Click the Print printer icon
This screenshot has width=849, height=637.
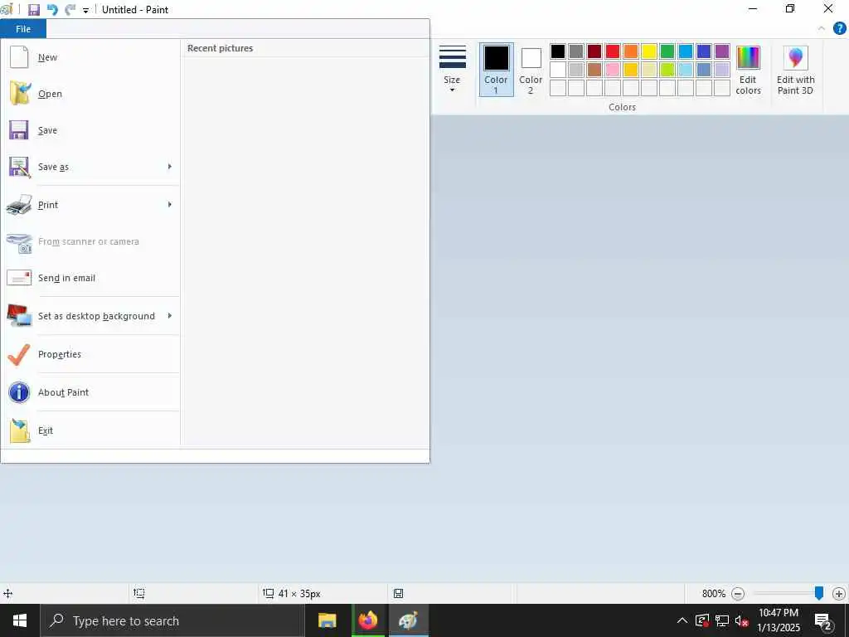pyautogui.click(x=19, y=205)
